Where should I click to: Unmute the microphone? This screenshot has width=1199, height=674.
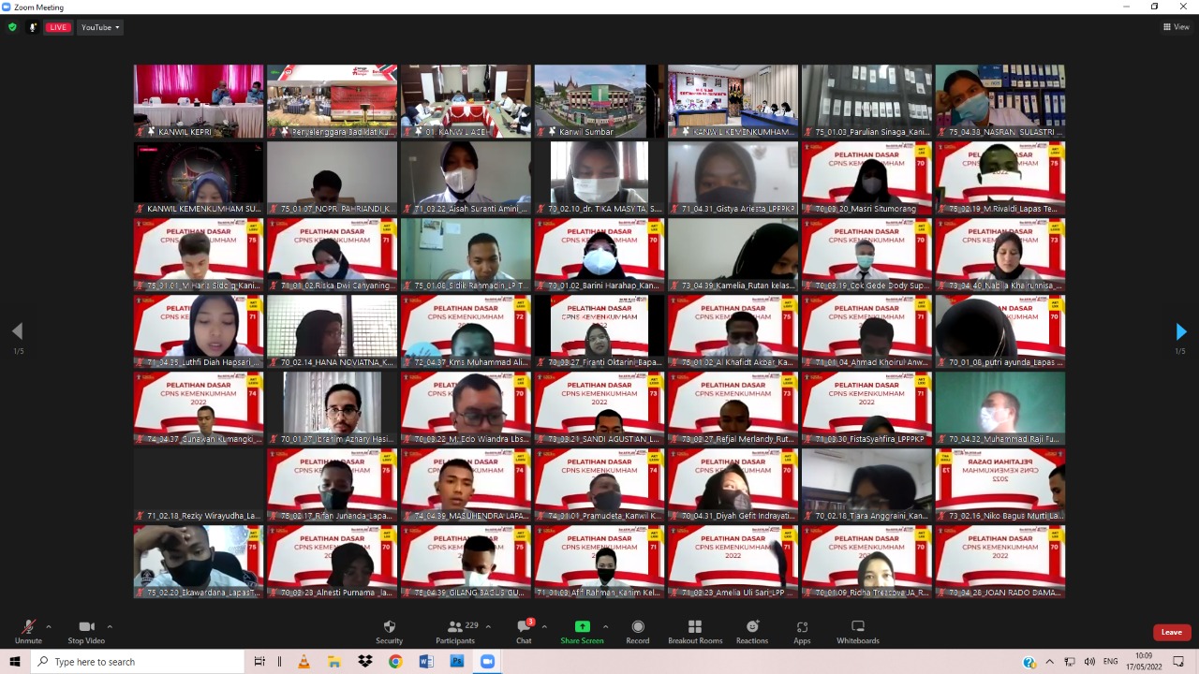(x=28, y=631)
